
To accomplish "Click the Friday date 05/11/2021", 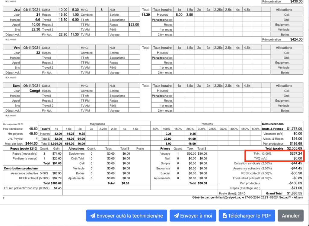I will [31, 48].
